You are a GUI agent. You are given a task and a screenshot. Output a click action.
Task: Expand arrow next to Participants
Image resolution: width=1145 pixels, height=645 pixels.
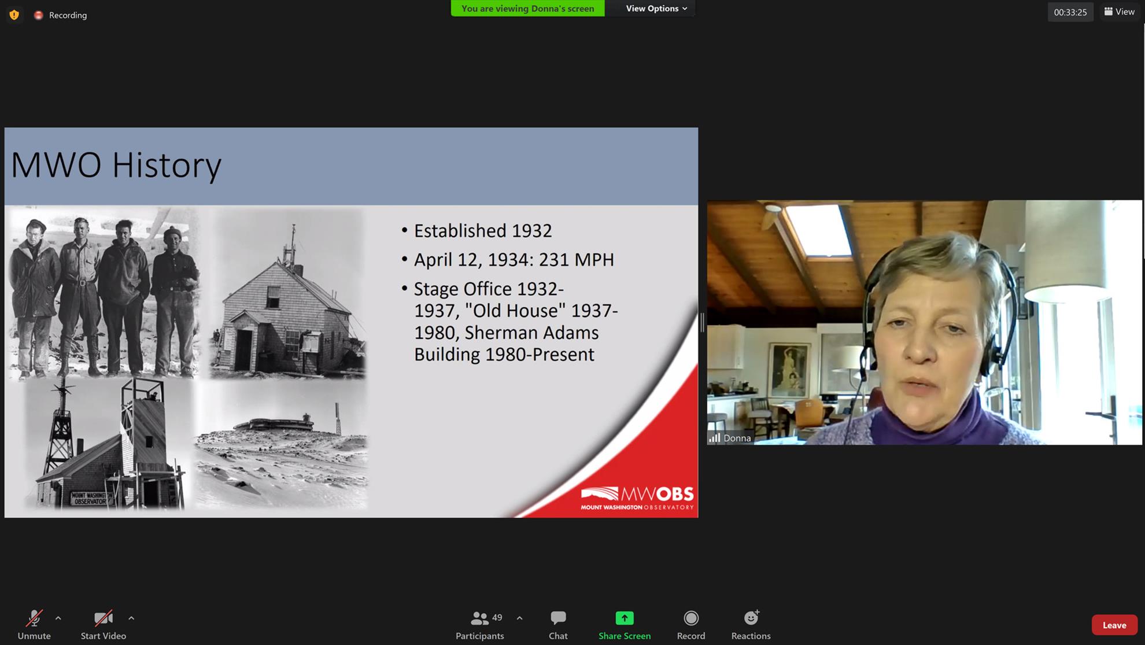[x=519, y=618]
